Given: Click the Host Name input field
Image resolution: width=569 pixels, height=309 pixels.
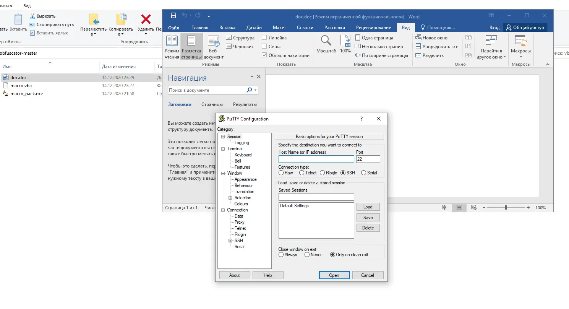Looking at the screenshot, I should coord(316,159).
